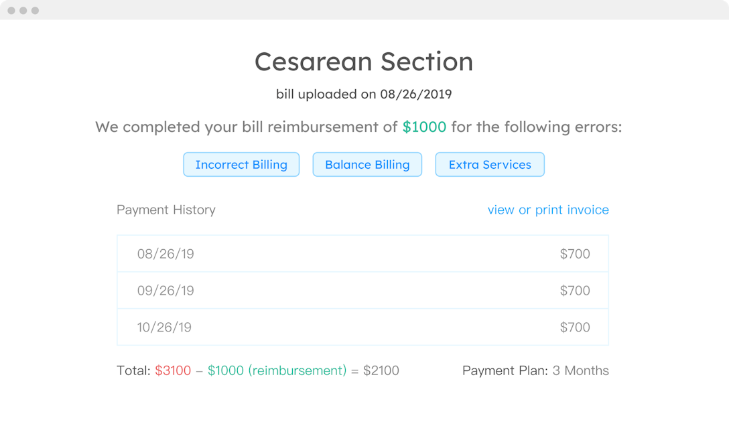Image resolution: width=729 pixels, height=430 pixels.
Task: Click the green $1000 in the headline sentence
Action: point(424,127)
